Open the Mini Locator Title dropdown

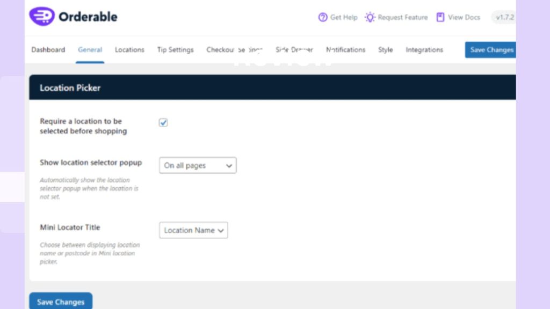(x=193, y=230)
